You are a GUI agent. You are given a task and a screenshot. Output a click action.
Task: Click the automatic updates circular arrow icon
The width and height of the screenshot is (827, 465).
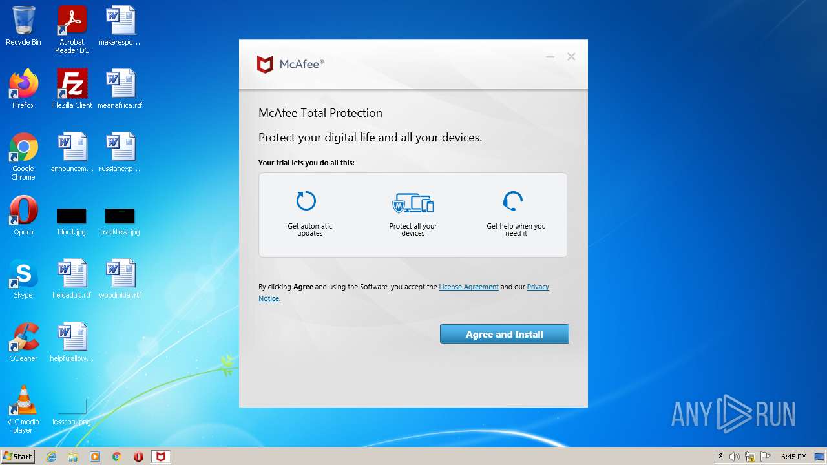click(x=306, y=201)
